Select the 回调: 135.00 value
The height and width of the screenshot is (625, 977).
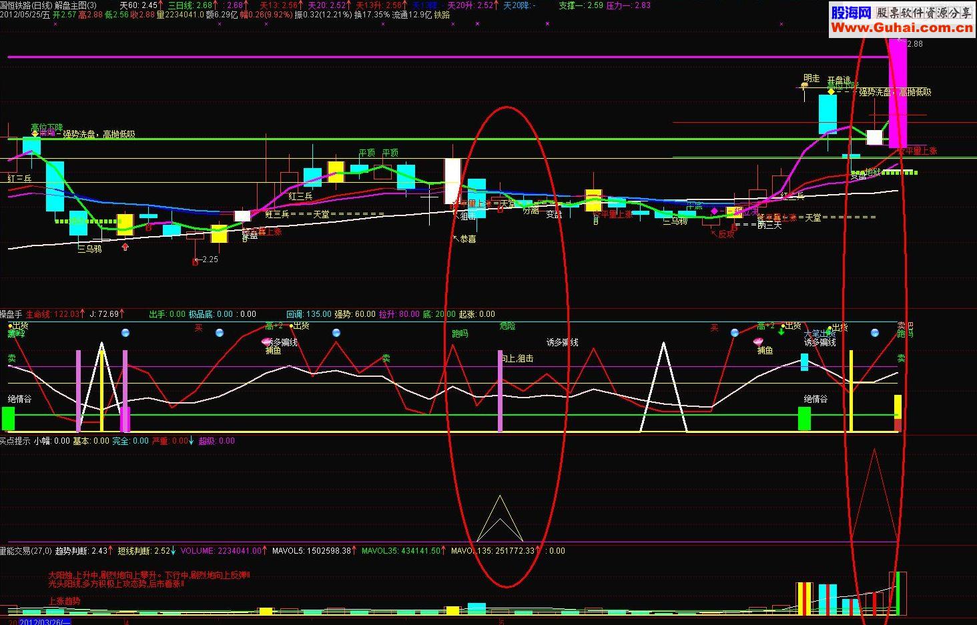click(x=309, y=314)
